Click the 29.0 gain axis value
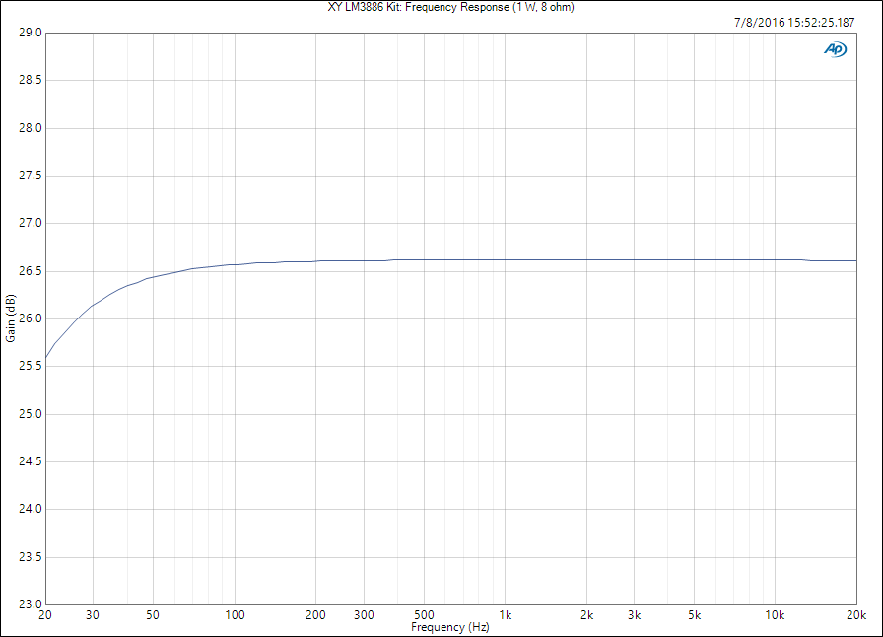Image resolution: width=883 pixels, height=637 pixels. 31,33
